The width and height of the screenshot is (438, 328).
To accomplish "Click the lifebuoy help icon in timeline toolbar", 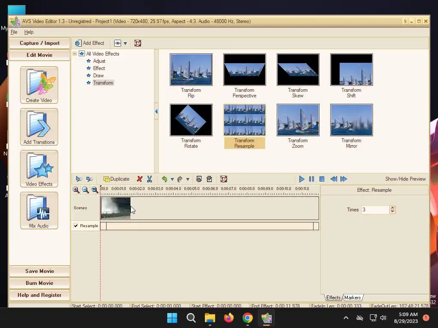I will point(223,179).
